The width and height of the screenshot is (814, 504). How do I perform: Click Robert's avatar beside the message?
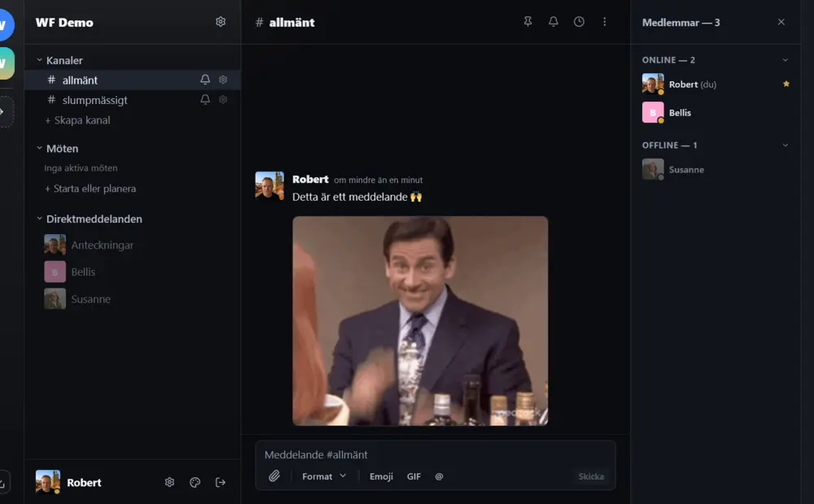tap(269, 185)
